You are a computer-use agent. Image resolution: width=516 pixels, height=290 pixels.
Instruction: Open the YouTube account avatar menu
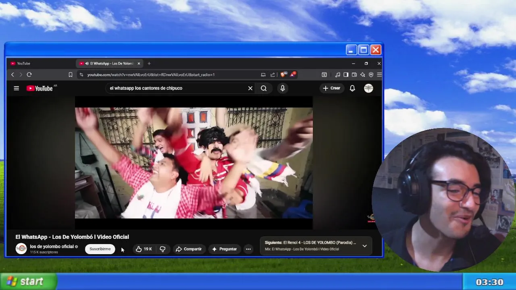[x=368, y=88]
